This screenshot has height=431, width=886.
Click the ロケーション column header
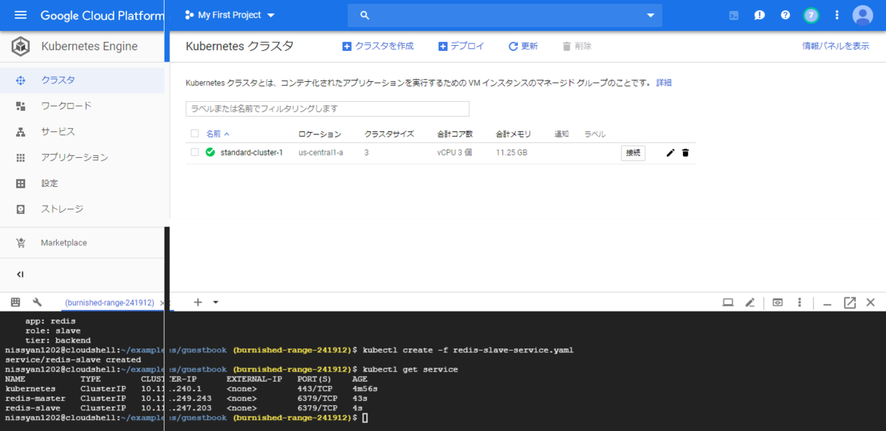(x=320, y=134)
